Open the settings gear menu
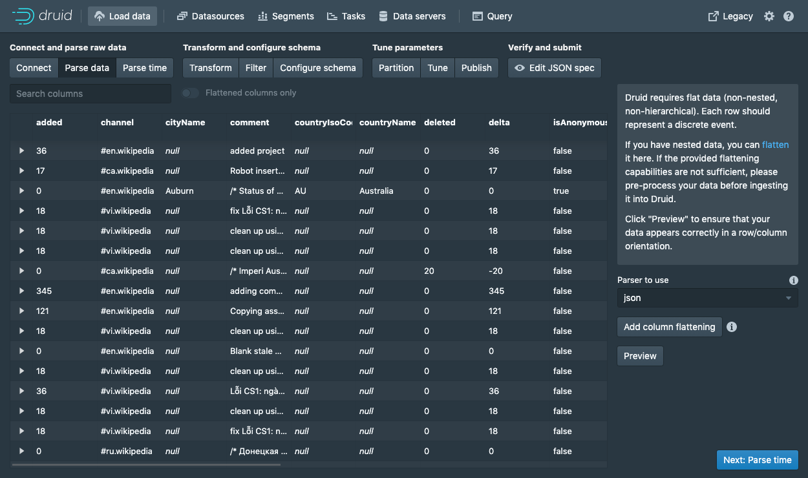 (769, 16)
